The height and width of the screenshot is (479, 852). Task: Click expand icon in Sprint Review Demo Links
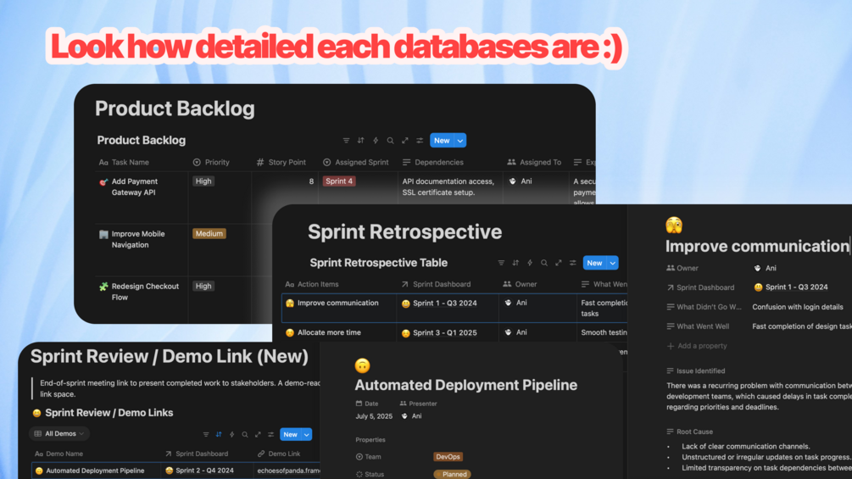258,434
